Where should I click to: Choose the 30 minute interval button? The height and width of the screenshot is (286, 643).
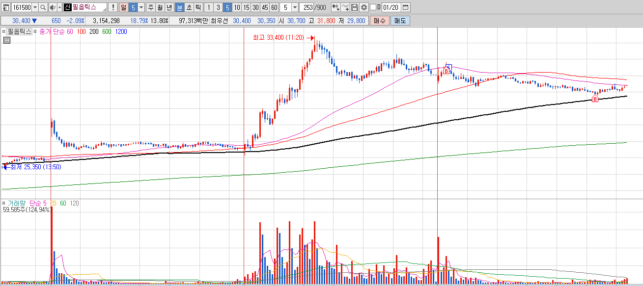tap(255, 7)
